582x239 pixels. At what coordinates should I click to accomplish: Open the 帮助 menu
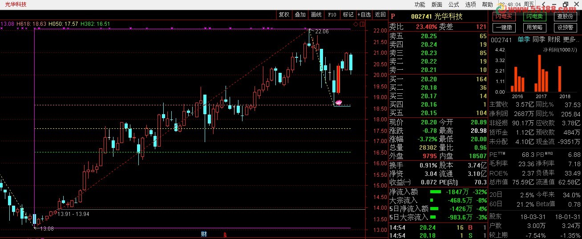pyautogui.click(x=487, y=4)
